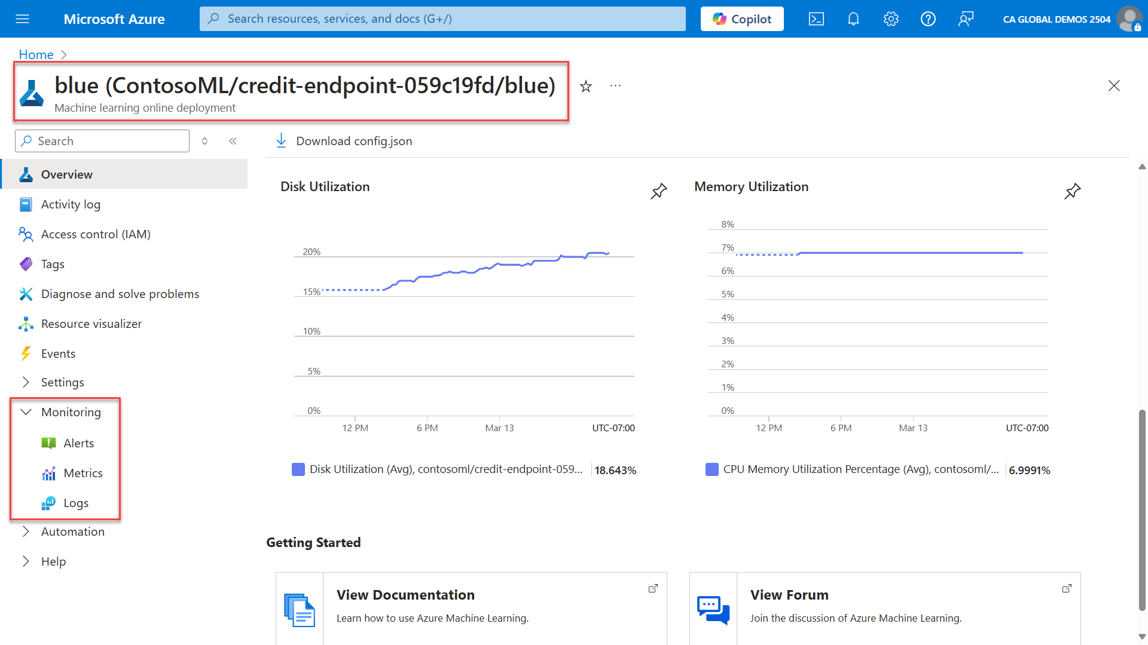This screenshot has height=645, width=1148.
Task: Navigate to Home via breadcrumb
Action: tap(35, 54)
